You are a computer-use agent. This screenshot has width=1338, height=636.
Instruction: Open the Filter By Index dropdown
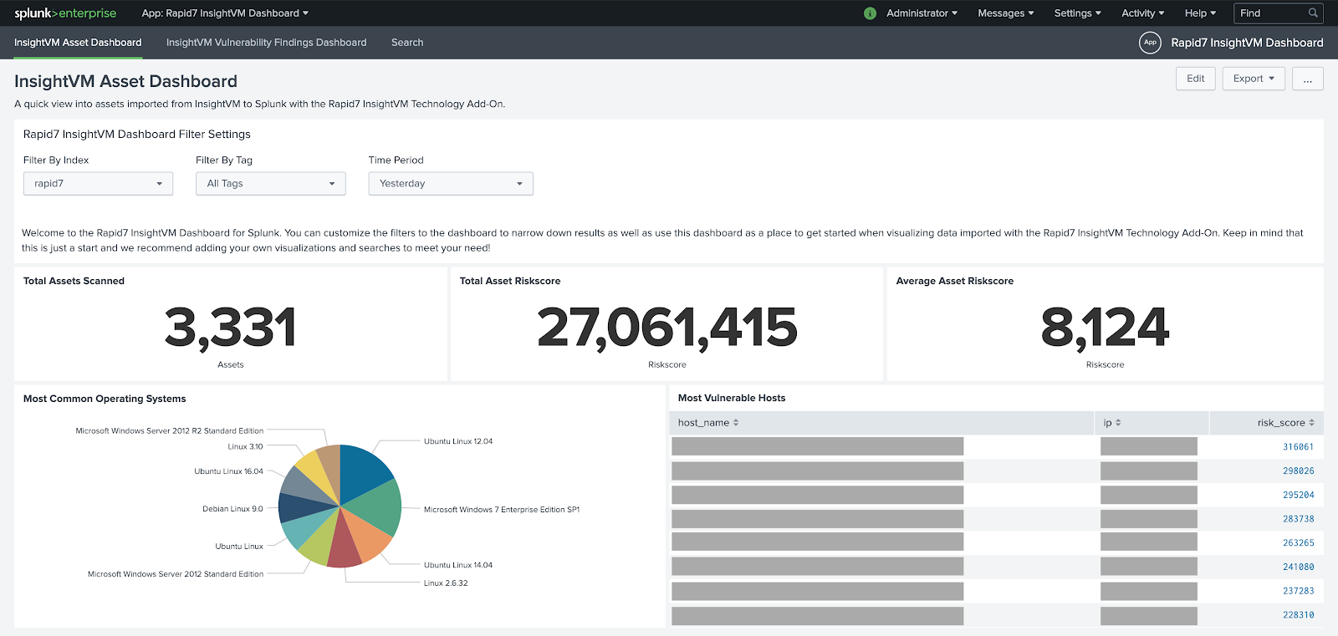98,184
